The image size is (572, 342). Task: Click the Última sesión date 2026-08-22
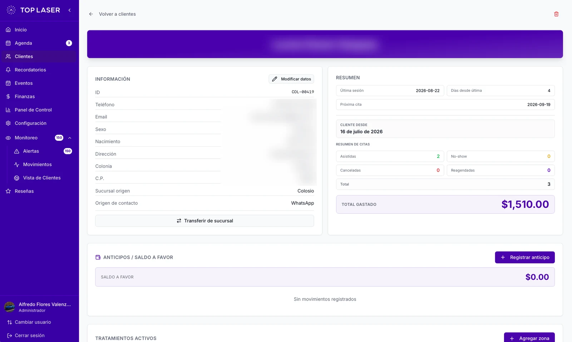point(428,91)
